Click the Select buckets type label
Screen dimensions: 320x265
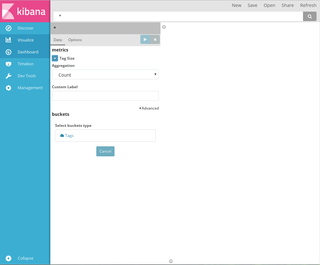(73, 126)
